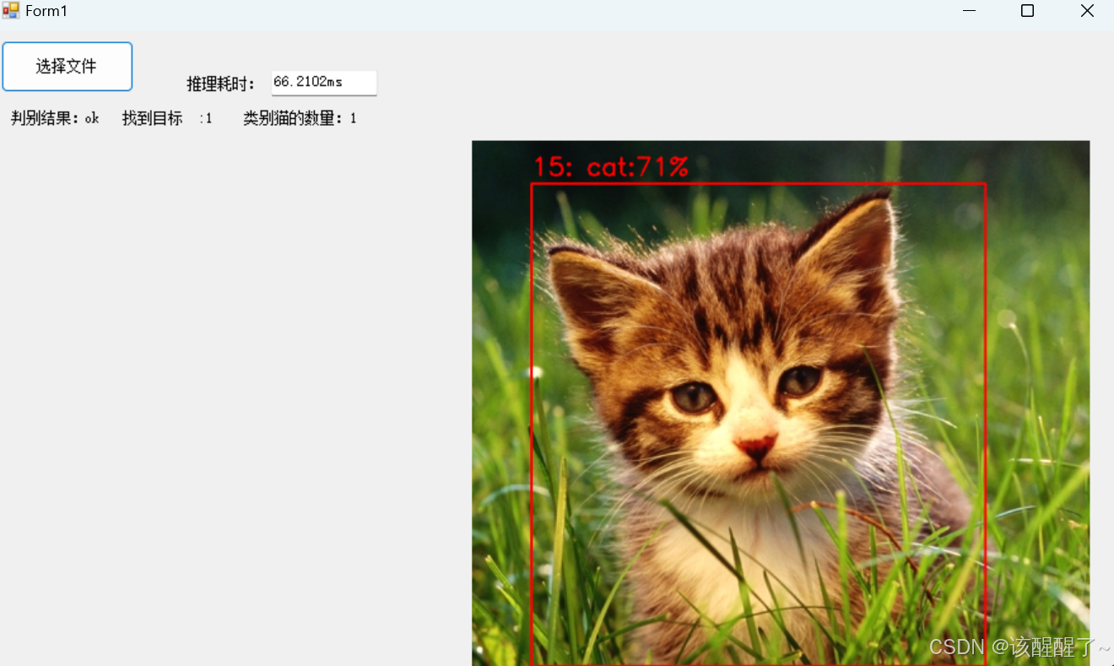
Task: Click the detected cat image preview
Action: [x=781, y=403]
